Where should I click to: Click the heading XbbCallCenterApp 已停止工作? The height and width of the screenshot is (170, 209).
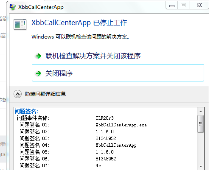point(79,23)
